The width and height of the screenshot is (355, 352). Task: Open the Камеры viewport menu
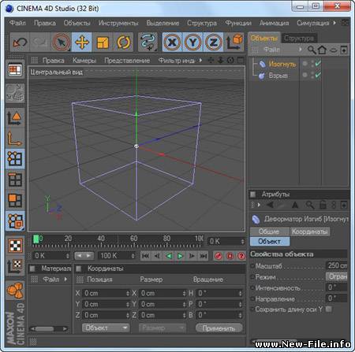click(x=84, y=61)
